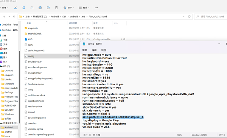Image resolution: width=227 pixels, height=138 pixels.
Task: Select the Sdk breadcrumb in address bar
Action: click(x=64, y=17)
